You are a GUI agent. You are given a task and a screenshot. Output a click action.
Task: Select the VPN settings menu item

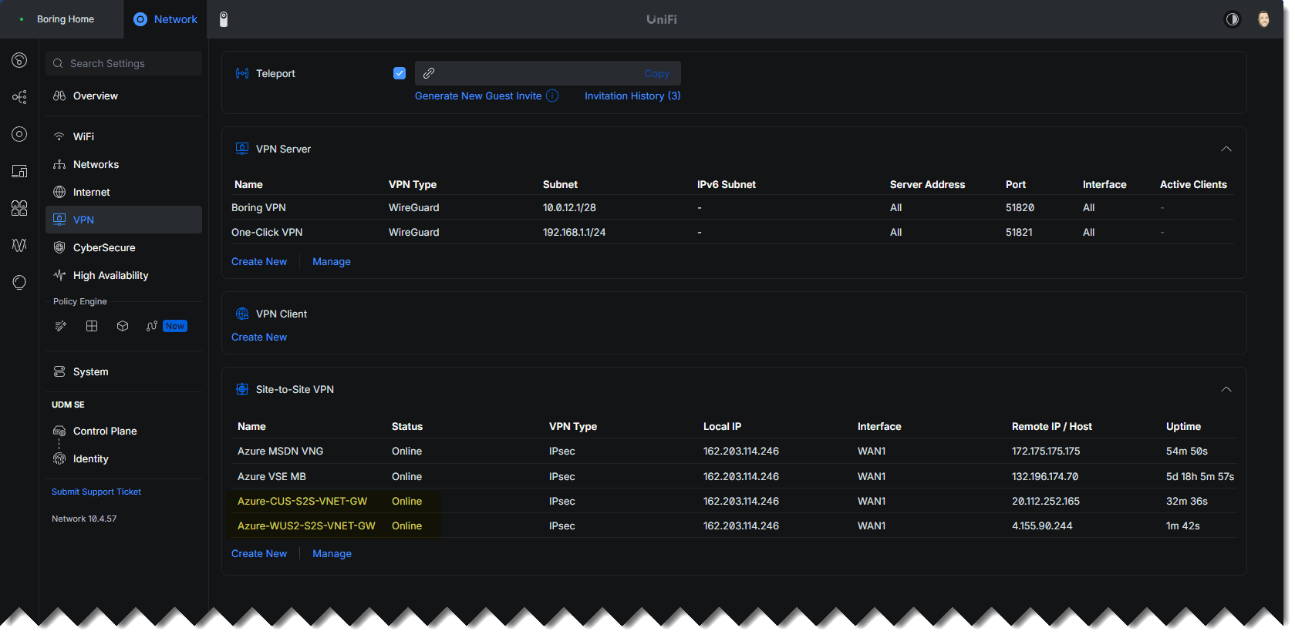[x=123, y=220]
